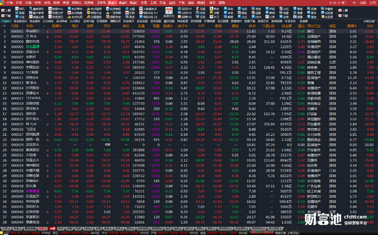Sort by 换手% column header
The image size is (378, 235).
[x=183, y=26]
